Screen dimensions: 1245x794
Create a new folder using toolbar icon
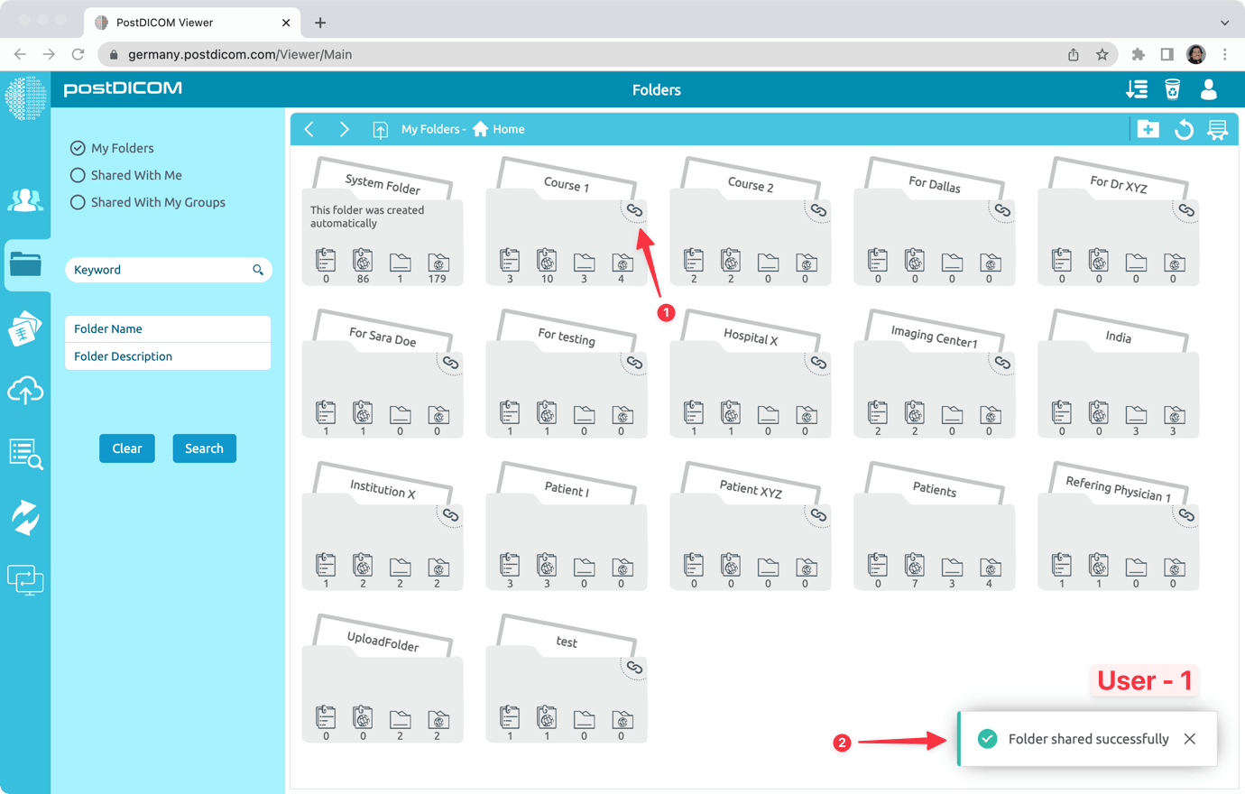click(1148, 129)
